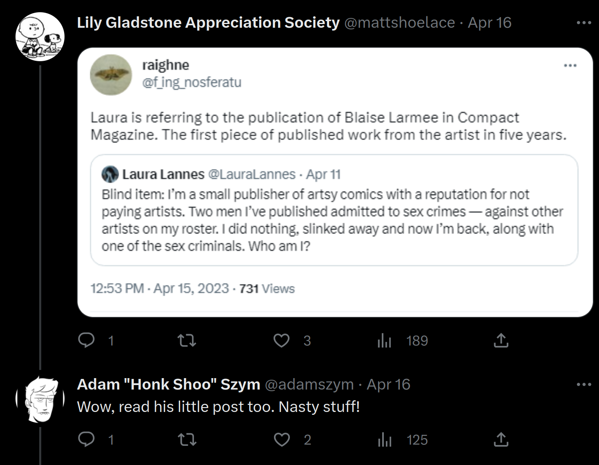Open Adam Szym's sketched face avatar
599x465 pixels.
(40, 399)
